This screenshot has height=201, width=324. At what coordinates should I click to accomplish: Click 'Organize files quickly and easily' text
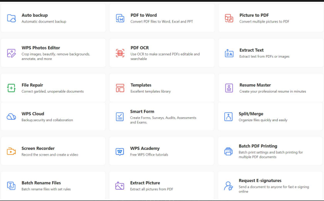click(263, 120)
